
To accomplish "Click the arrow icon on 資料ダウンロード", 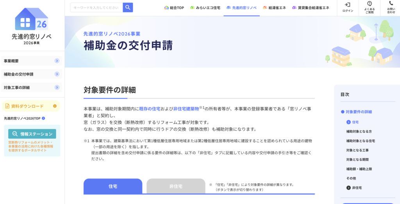I will tap(55, 106).
